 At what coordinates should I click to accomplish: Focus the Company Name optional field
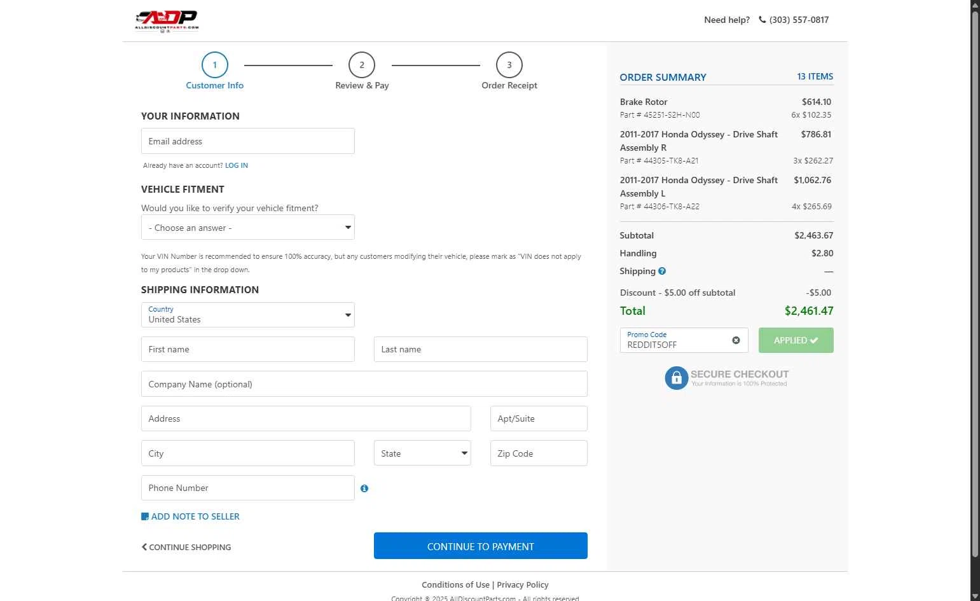[364, 384]
